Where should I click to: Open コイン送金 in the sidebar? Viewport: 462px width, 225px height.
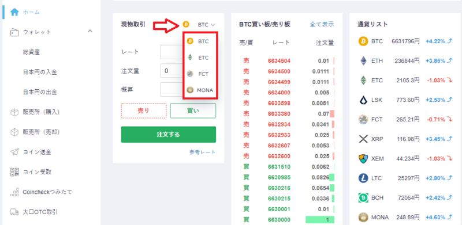[37, 152]
